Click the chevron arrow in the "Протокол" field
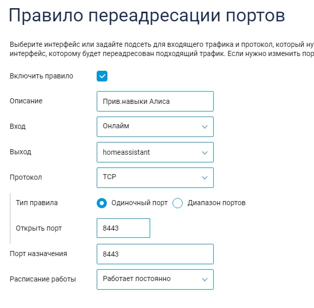The width and height of the screenshot is (314, 308). click(x=205, y=178)
